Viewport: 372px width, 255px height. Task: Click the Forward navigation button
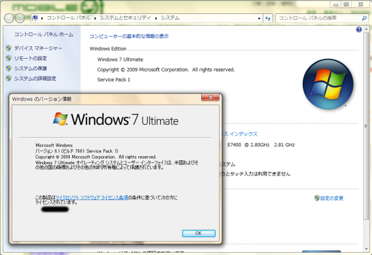tap(20, 18)
